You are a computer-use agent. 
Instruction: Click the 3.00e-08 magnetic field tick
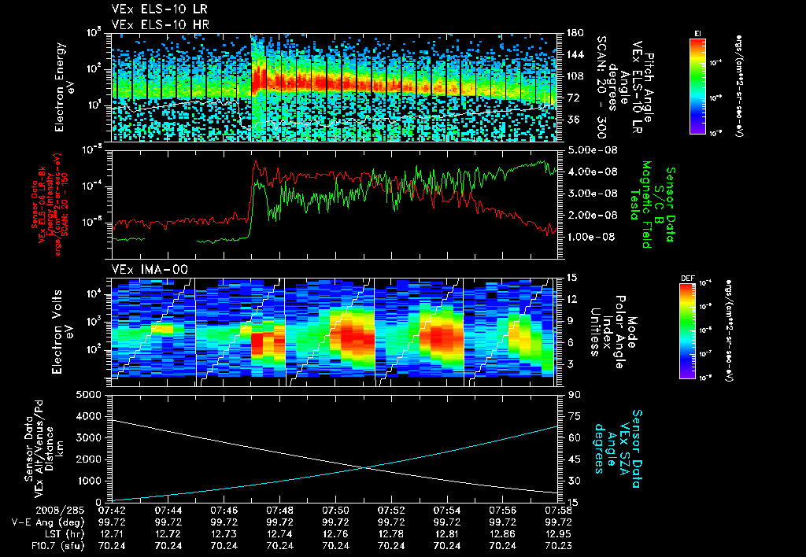[591, 194]
